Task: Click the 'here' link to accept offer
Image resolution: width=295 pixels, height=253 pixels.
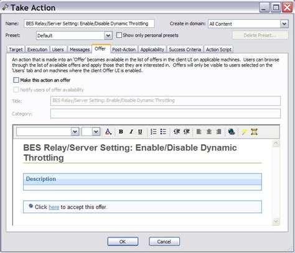Action: point(54,207)
